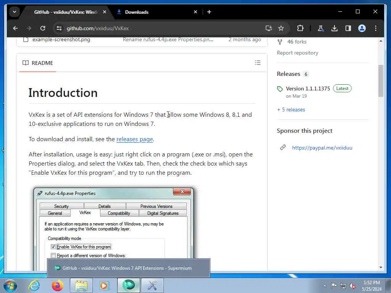Image resolution: width=391 pixels, height=293 pixels.
Task: Open the Rename rufus-4.4p.exe commit message
Action: [168, 39]
